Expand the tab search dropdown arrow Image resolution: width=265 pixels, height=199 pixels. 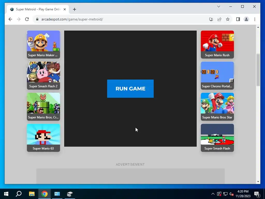[219, 6]
